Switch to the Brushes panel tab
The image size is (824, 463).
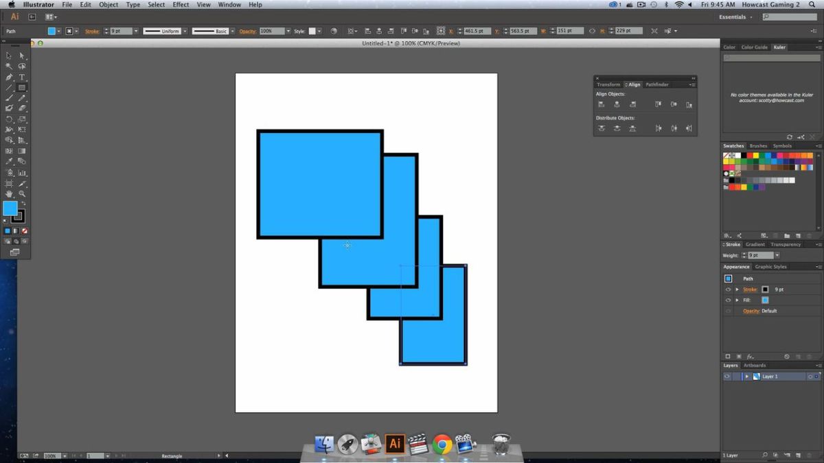(x=757, y=145)
